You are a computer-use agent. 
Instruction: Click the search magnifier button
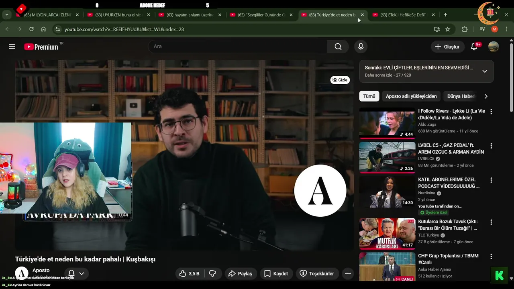click(x=338, y=47)
